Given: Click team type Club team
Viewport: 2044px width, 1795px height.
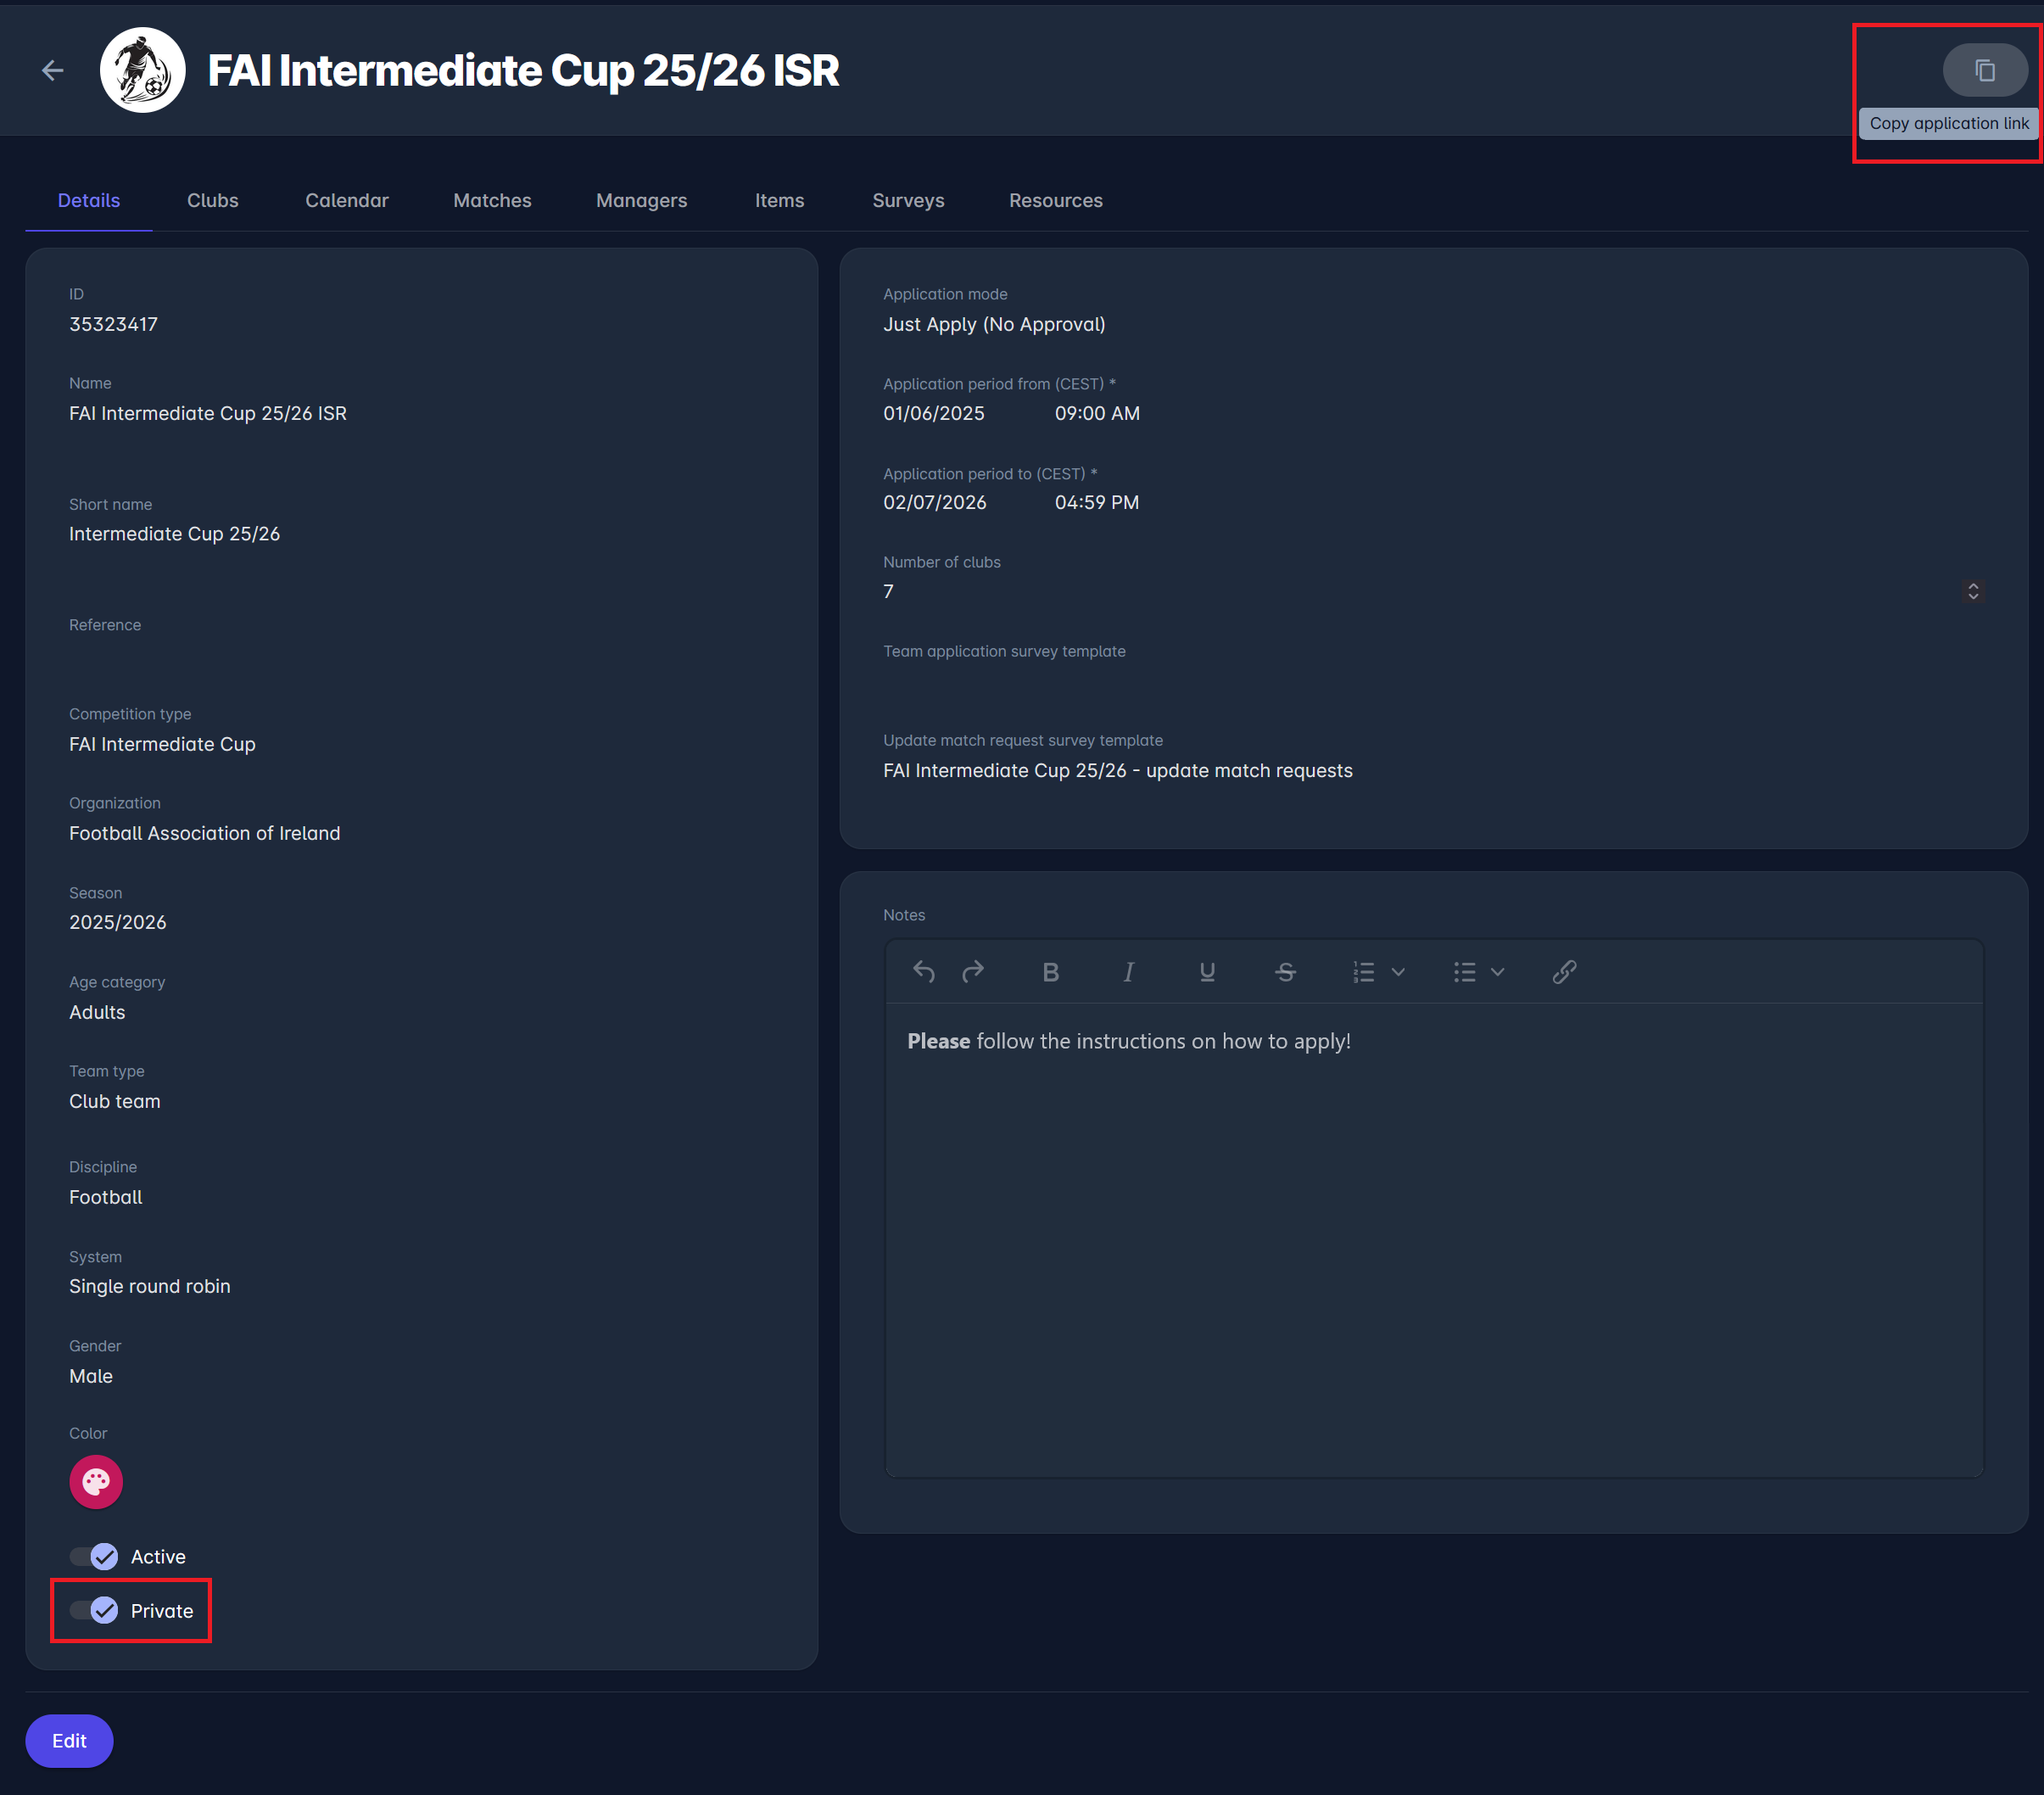Looking at the screenshot, I should pyautogui.click(x=115, y=1101).
